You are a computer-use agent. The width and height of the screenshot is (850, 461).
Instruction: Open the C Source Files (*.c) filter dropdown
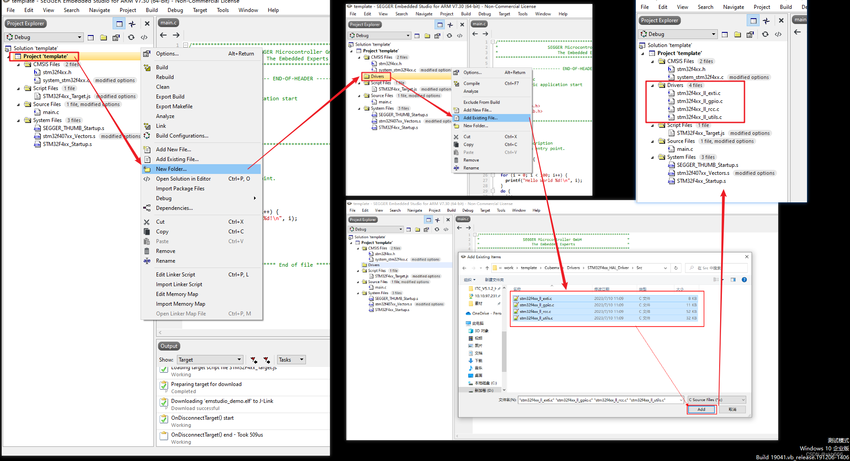click(716, 400)
